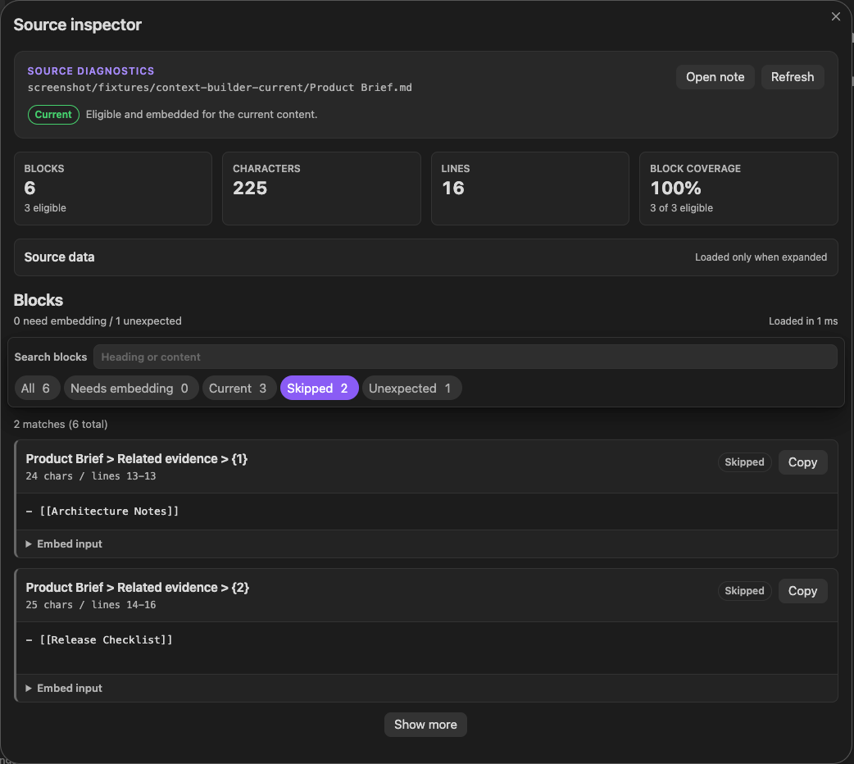Viewport: 854px width, 764px height.
Task: Click "Loaded only when expanded" note
Action: (761, 257)
